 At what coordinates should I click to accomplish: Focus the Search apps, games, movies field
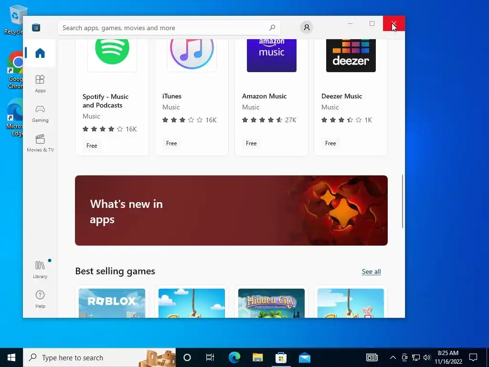[x=169, y=28]
